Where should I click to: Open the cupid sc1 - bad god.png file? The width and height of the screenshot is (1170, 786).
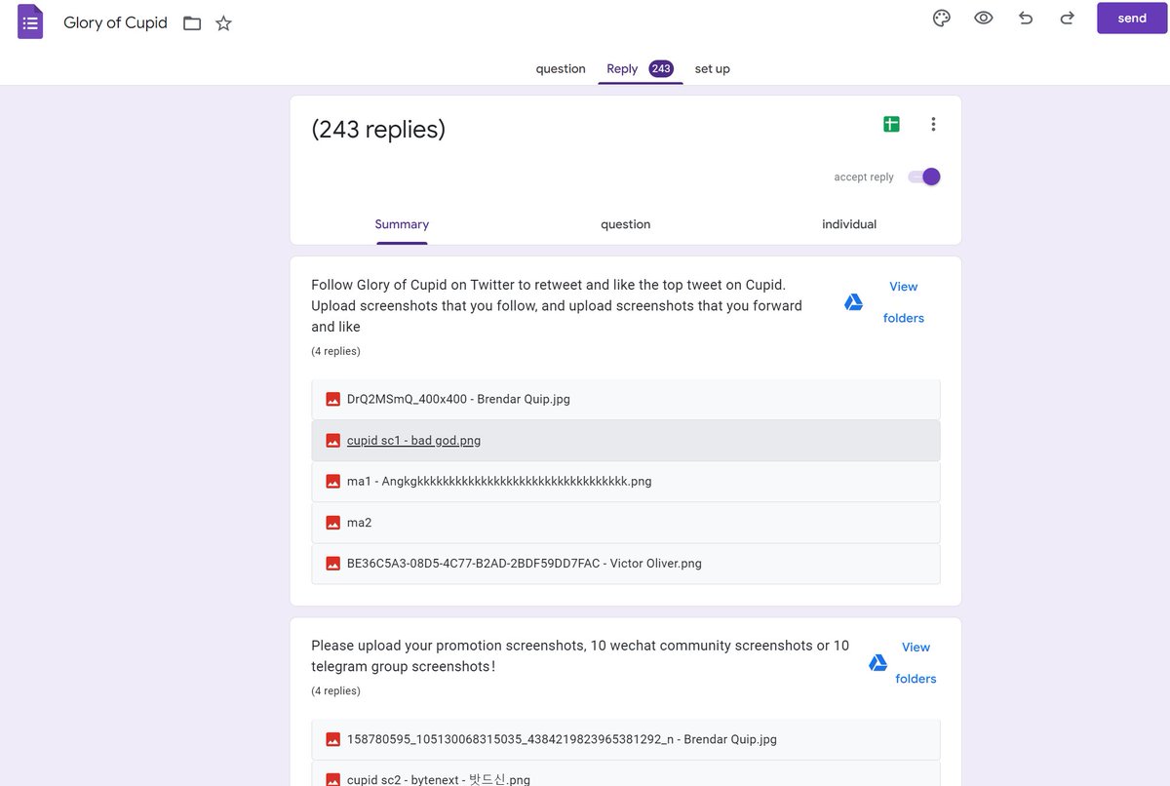(626, 440)
